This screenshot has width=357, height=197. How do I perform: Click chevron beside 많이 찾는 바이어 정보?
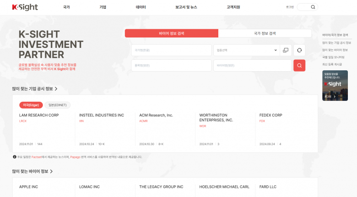[51, 171]
